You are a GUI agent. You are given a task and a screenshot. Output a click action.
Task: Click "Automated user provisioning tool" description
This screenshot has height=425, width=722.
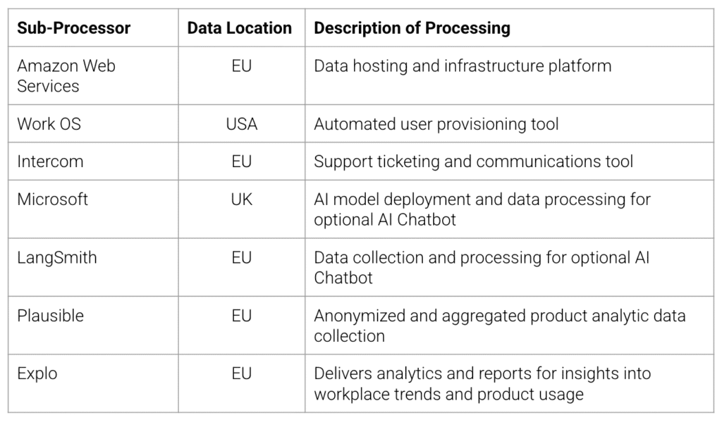pyautogui.click(x=436, y=124)
